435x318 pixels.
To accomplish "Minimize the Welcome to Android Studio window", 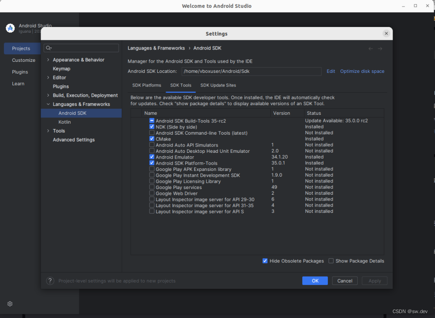I will click(x=403, y=6).
